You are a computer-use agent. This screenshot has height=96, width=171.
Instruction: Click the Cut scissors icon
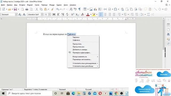point(37,9)
